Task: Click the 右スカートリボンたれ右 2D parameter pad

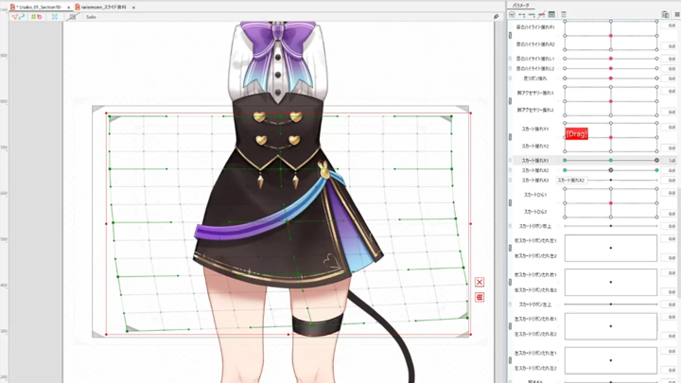Action: click(611, 282)
